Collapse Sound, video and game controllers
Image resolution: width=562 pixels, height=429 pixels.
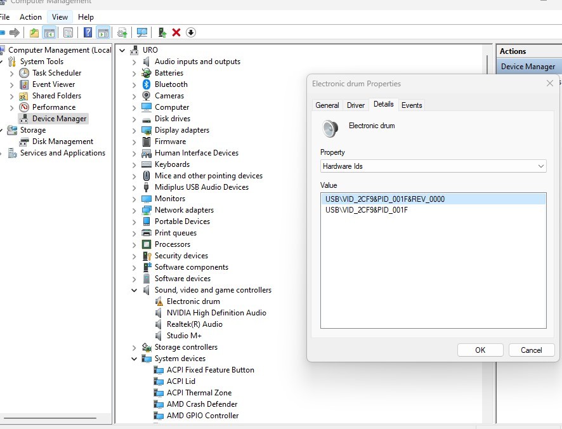pyautogui.click(x=134, y=290)
